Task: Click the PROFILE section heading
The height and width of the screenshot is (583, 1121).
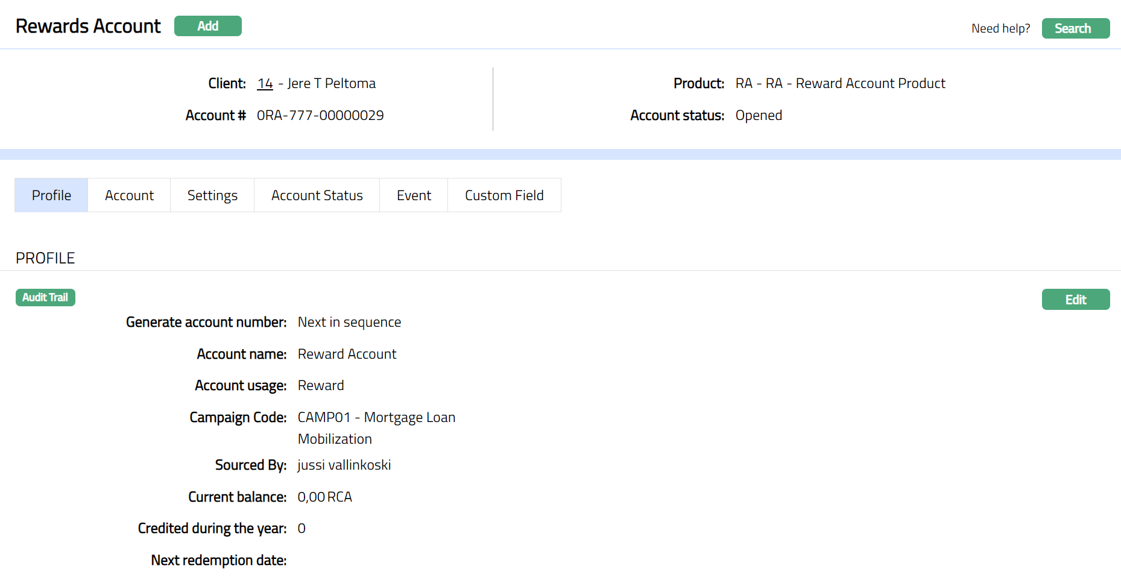Action: click(45, 258)
